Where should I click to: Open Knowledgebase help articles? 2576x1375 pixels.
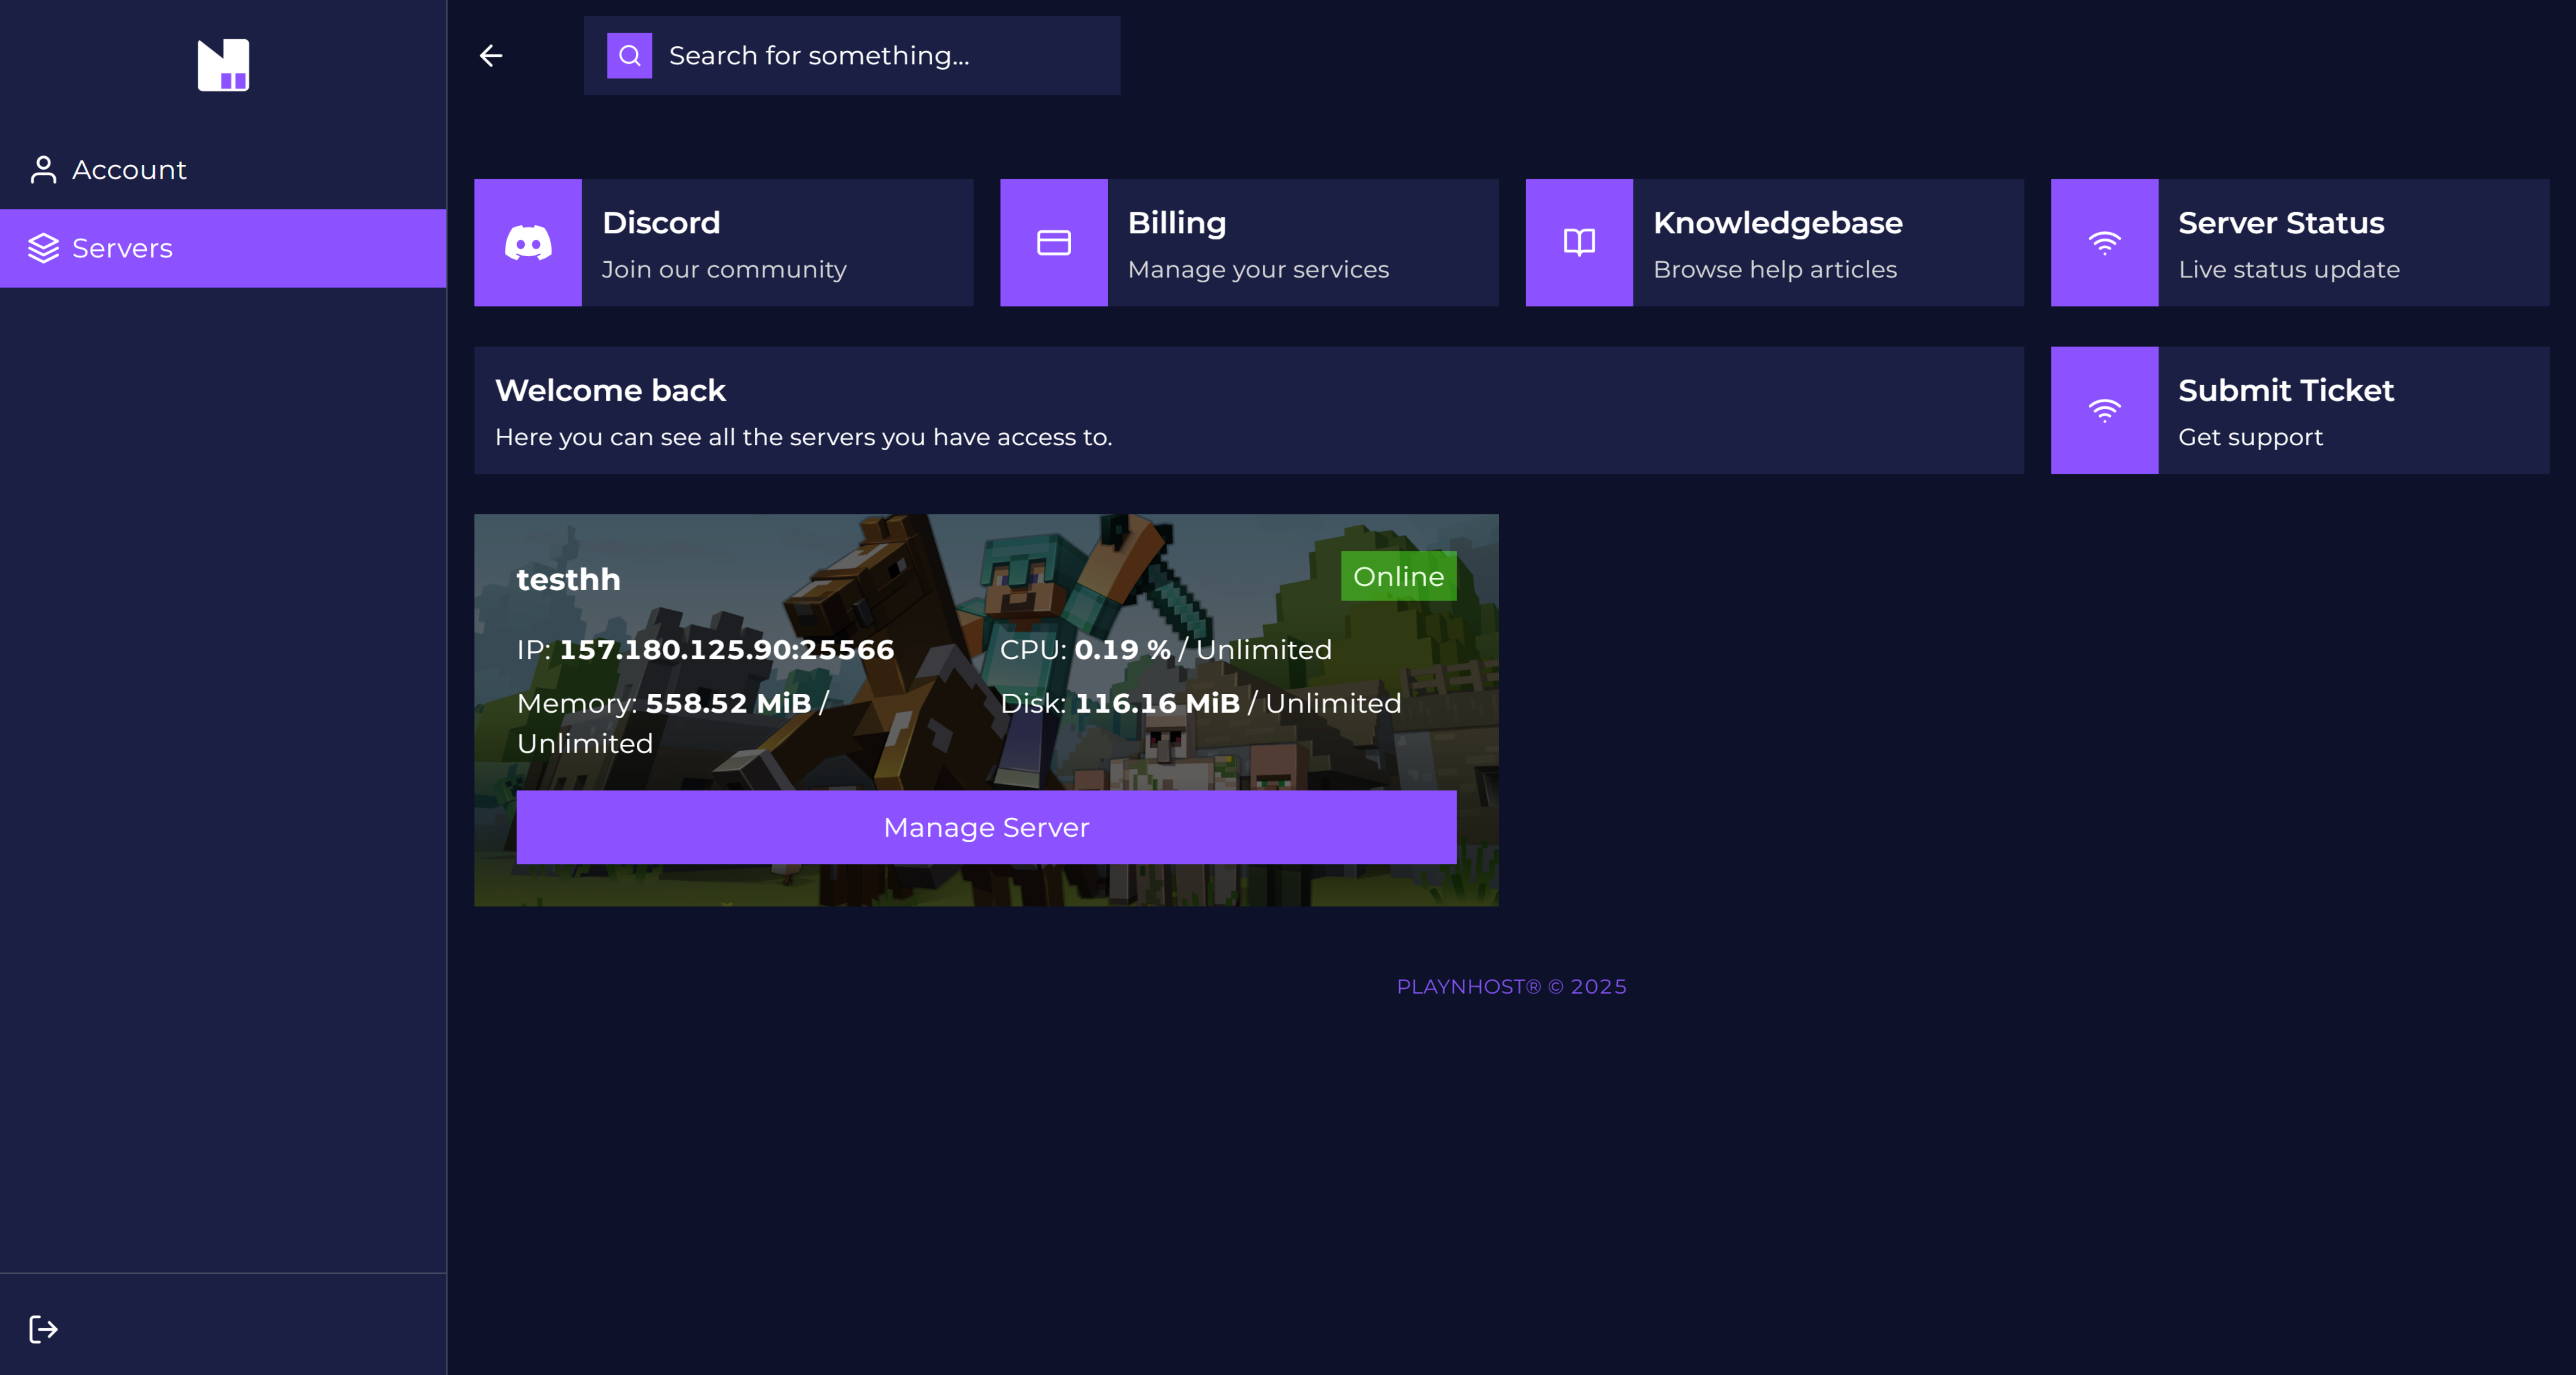1775,243
